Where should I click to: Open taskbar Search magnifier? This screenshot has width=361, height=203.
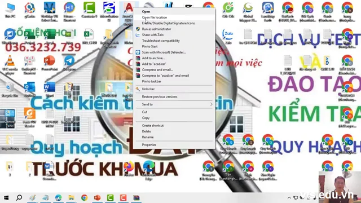(19, 198)
